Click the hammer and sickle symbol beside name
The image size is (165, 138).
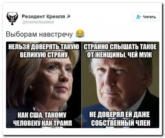click(68, 16)
